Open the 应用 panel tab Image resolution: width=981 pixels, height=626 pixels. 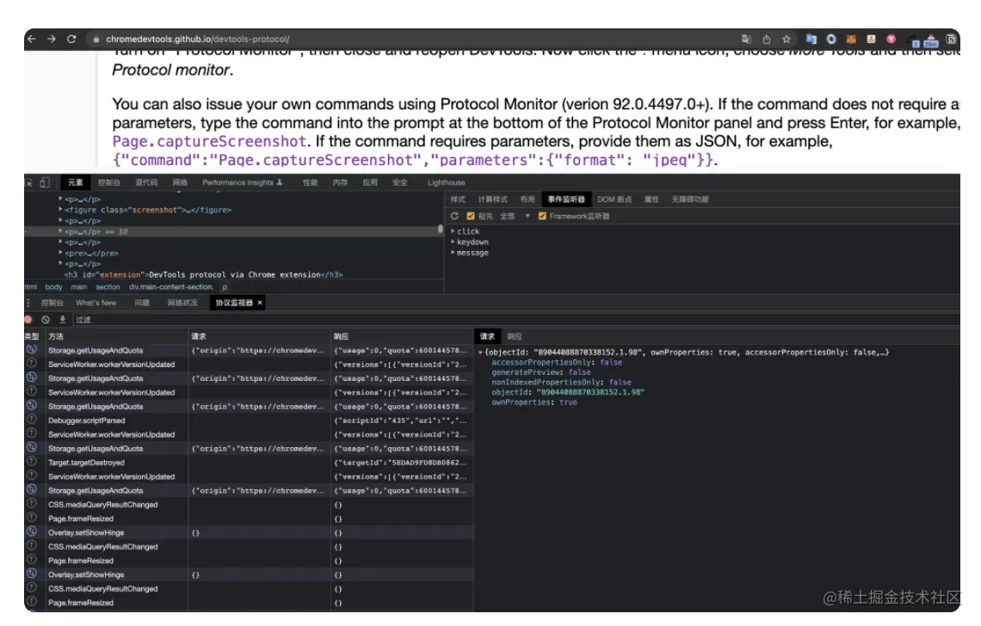point(370,182)
